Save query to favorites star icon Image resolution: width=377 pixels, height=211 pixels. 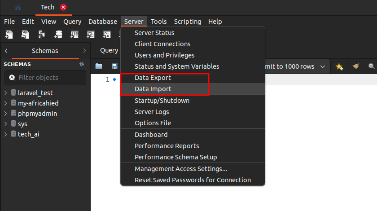pyautogui.click(x=339, y=66)
